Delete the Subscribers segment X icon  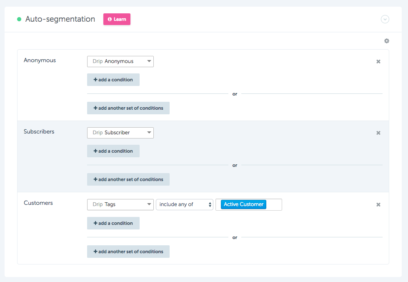click(378, 133)
